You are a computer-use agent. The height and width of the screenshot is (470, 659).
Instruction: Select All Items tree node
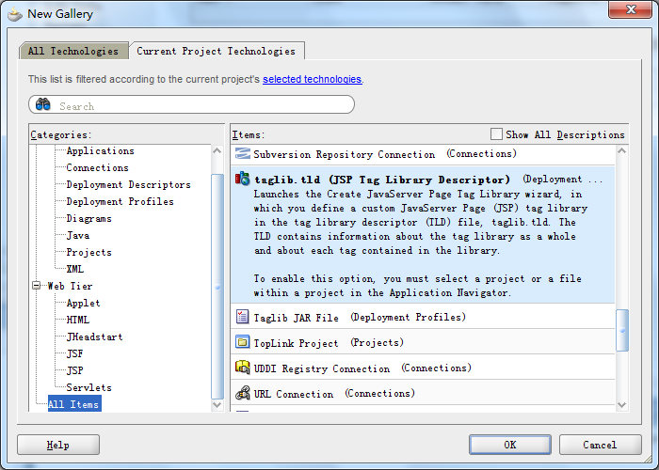coord(74,404)
